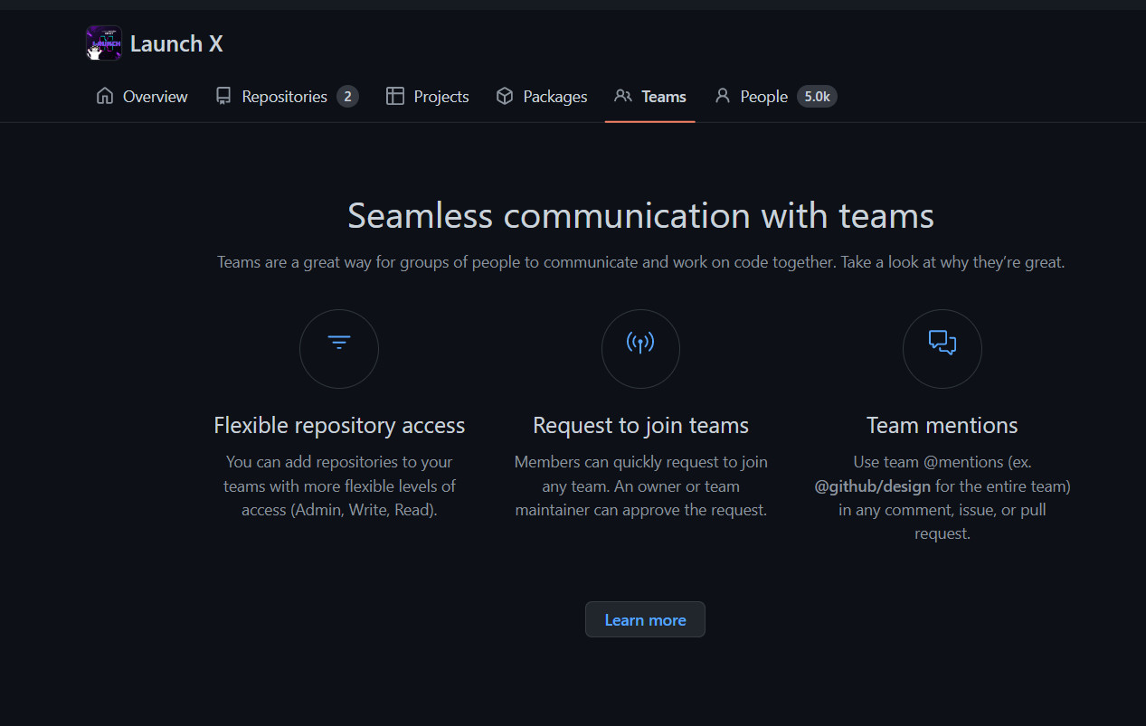The height and width of the screenshot is (726, 1146).
Task: Click the Launch X organization avatar
Action: click(x=103, y=42)
